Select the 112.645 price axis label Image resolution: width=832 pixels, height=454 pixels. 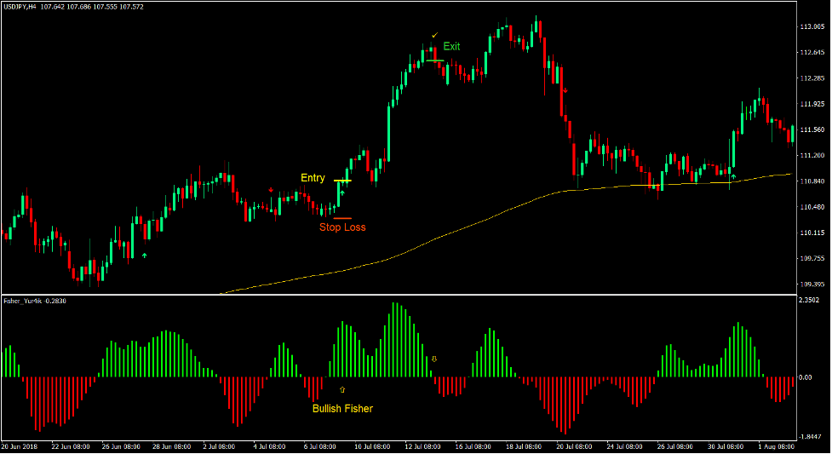812,52
